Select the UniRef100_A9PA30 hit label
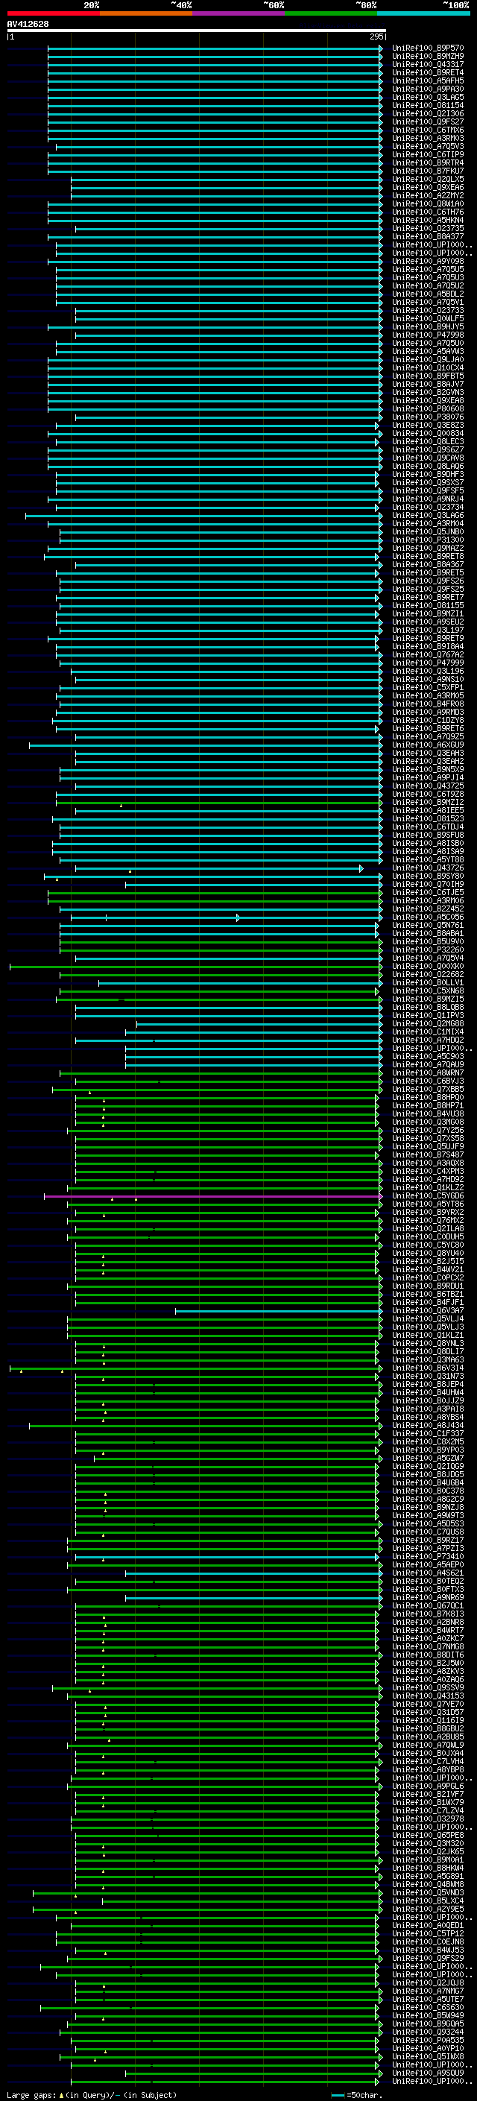Screen dimensions: 477x2101 click(428, 89)
